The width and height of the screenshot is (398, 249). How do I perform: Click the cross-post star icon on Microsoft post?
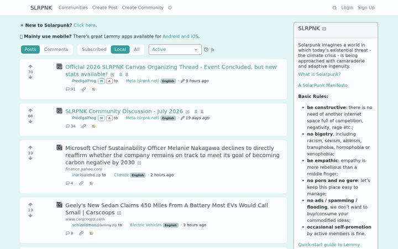click(91, 183)
